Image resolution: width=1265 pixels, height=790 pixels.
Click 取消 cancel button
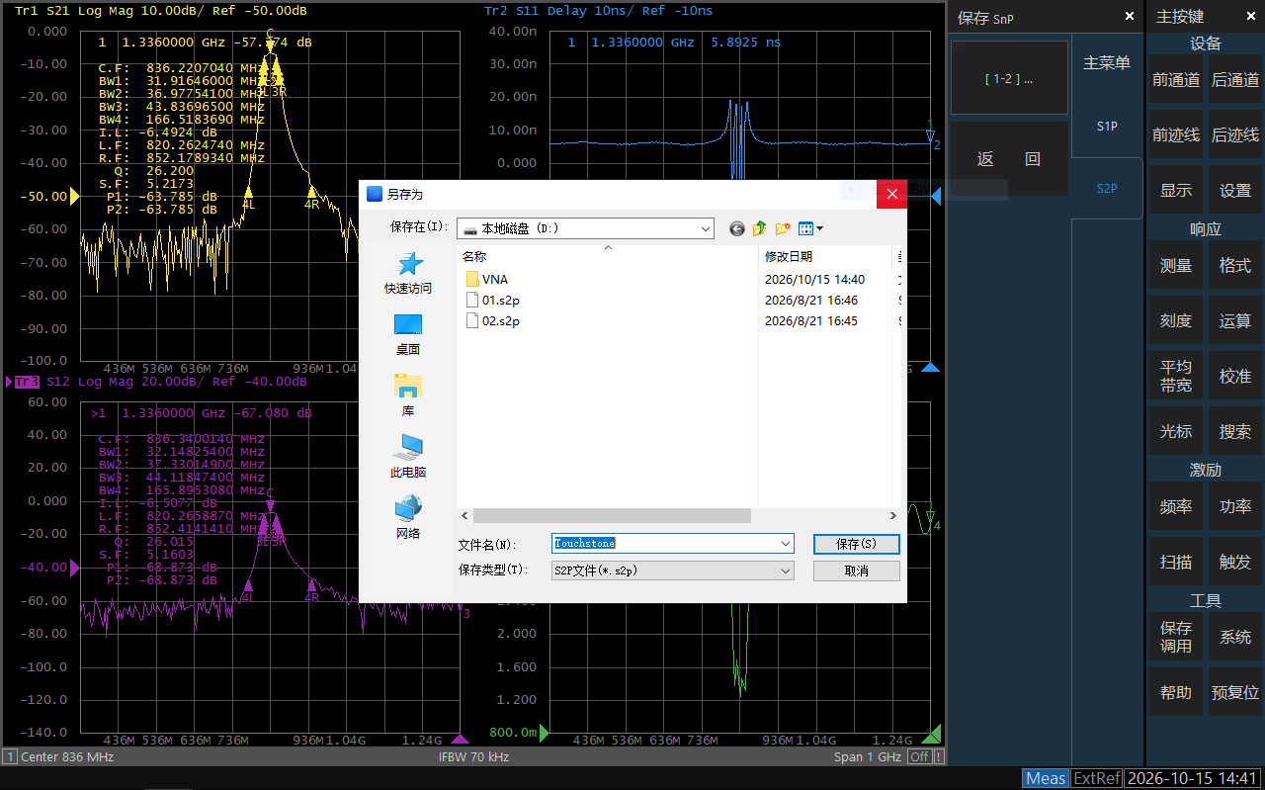pyautogui.click(x=856, y=571)
